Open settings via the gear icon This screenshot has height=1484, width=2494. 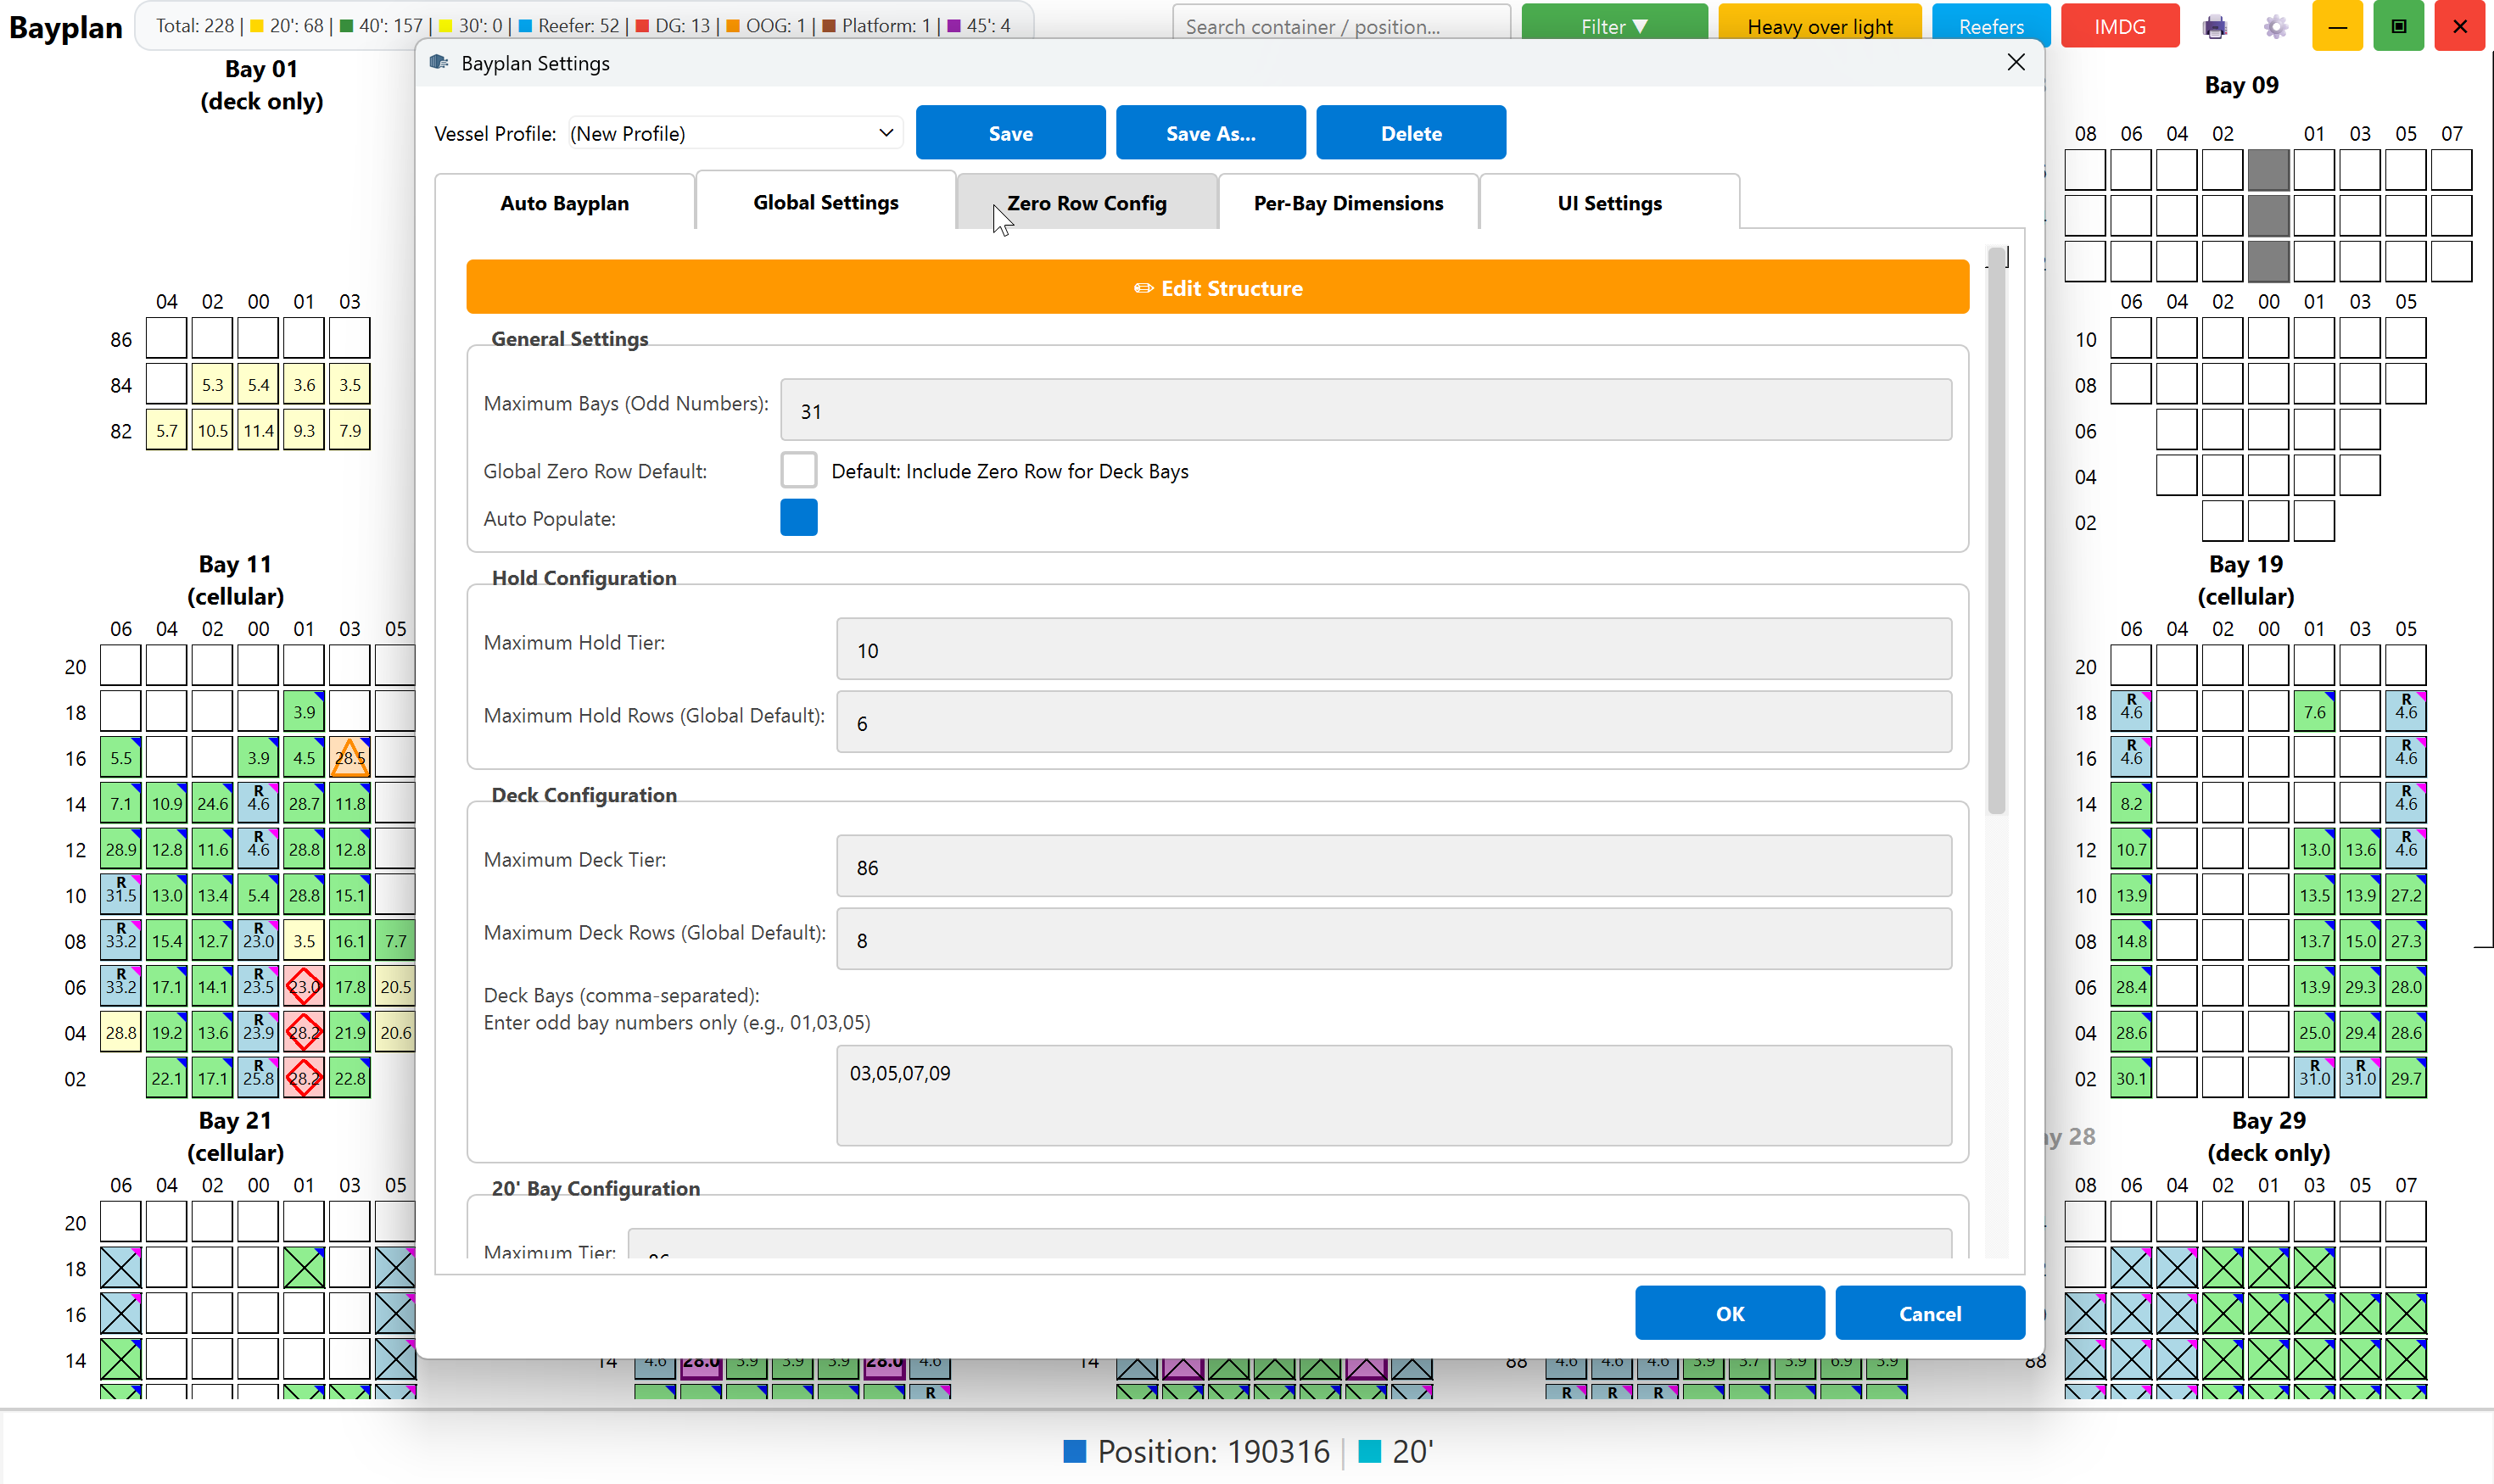(2276, 27)
